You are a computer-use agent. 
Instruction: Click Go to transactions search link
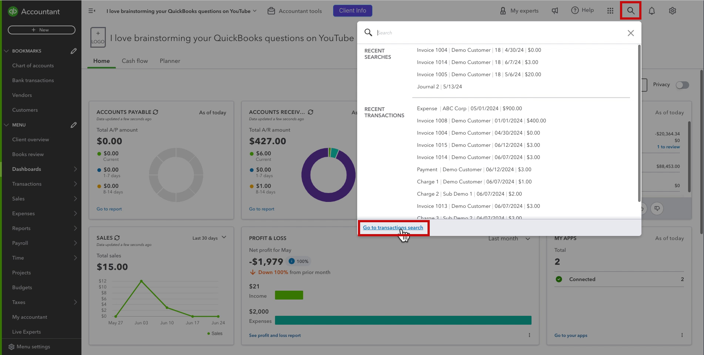pos(393,227)
